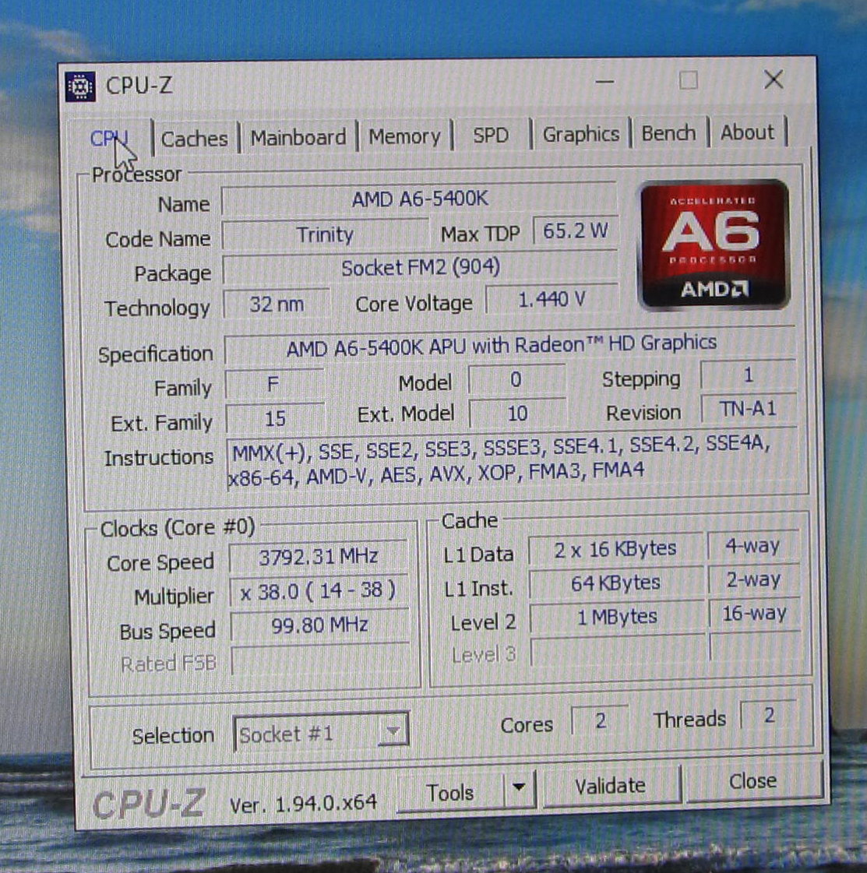Click the Technology value 32 nm
Image resolution: width=867 pixels, height=873 pixels.
(277, 304)
